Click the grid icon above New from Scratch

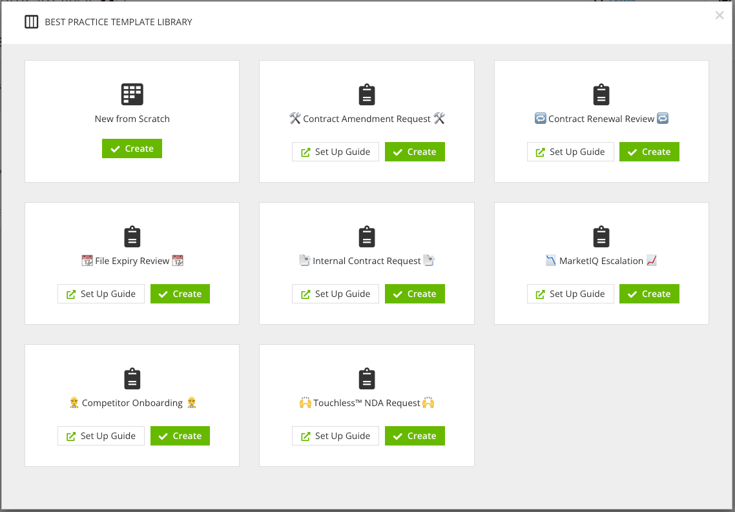132,94
